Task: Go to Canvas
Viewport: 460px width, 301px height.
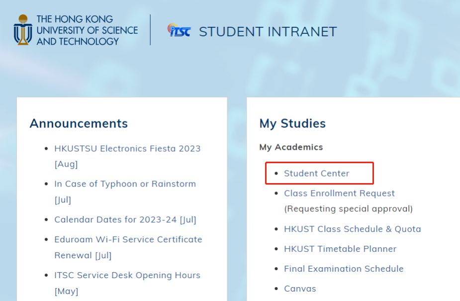Action: (x=300, y=289)
